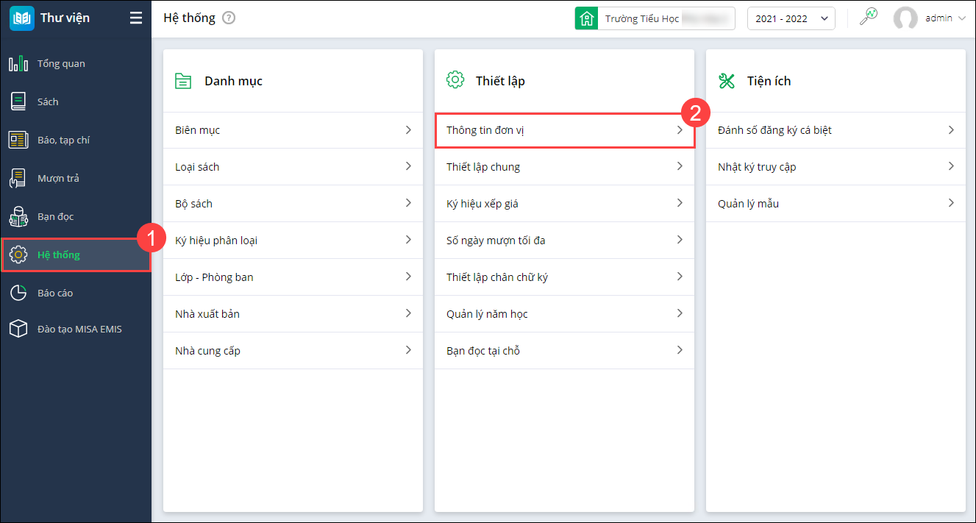
Task: Go to Nhật ký truy cập
Action: point(836,167)
